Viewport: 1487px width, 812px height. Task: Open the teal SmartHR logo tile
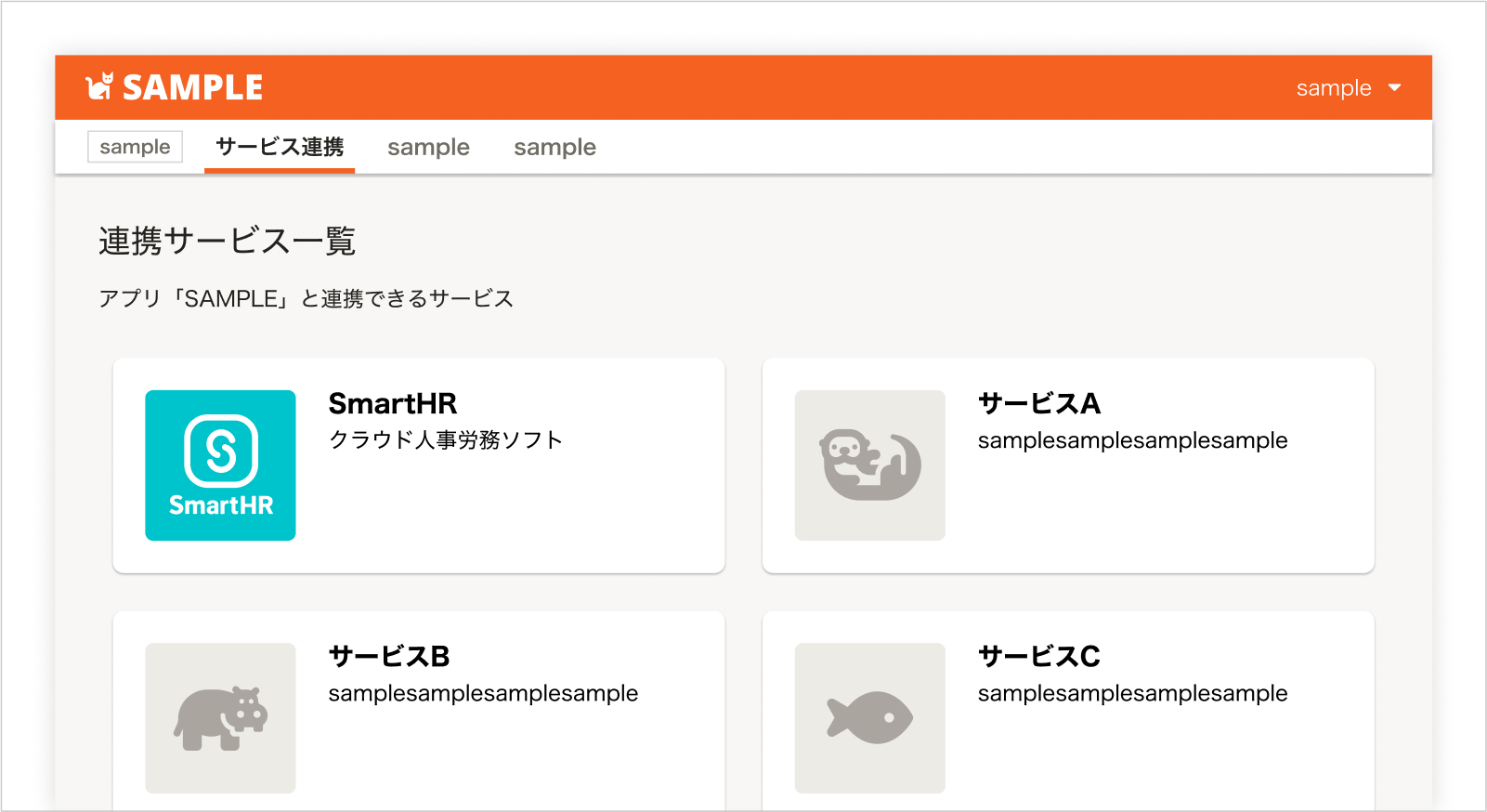pyautogui.click(x=220, y=465)
